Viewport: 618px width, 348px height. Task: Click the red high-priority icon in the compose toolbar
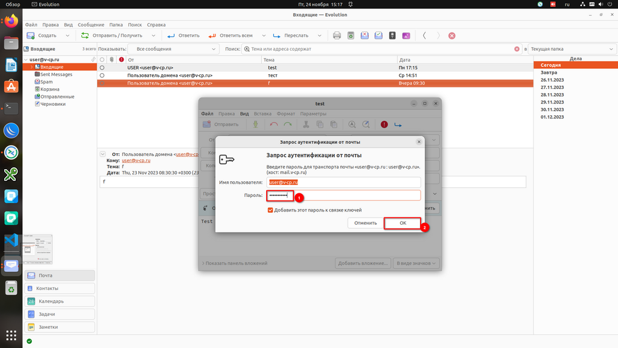384,124
